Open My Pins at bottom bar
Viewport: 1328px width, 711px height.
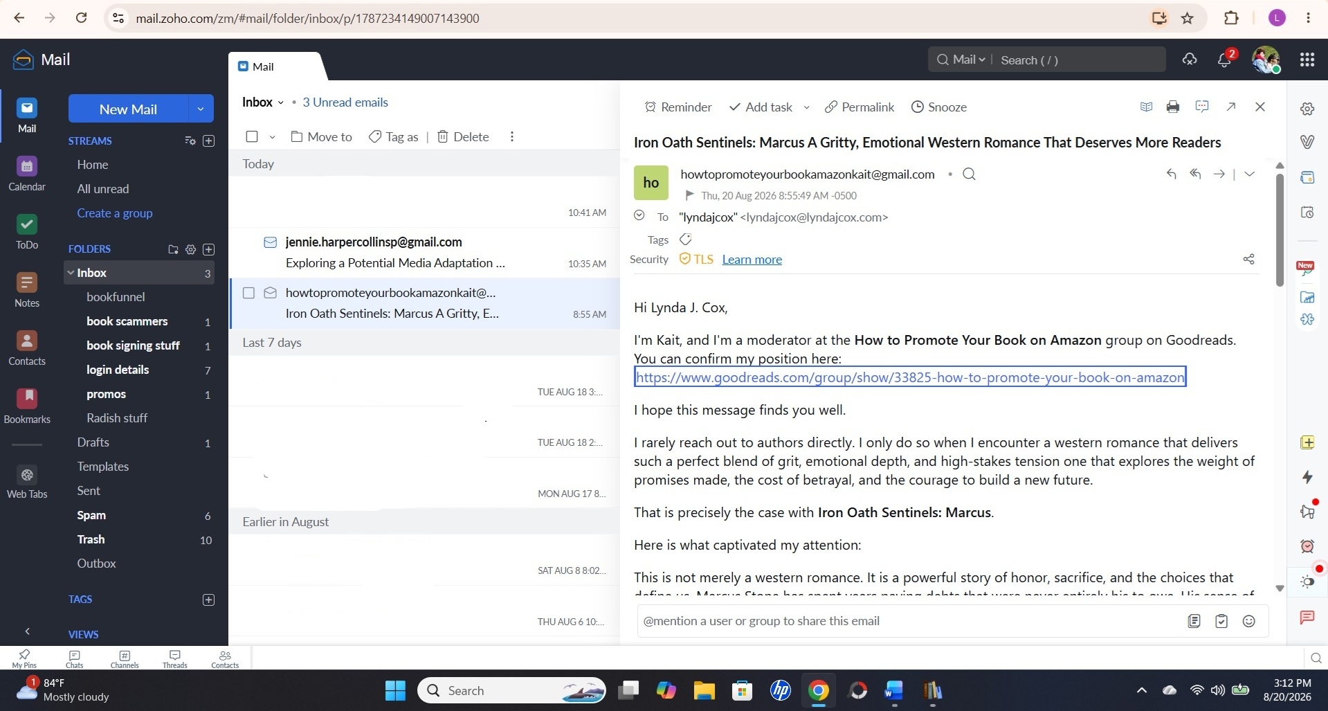click(24, 658)
